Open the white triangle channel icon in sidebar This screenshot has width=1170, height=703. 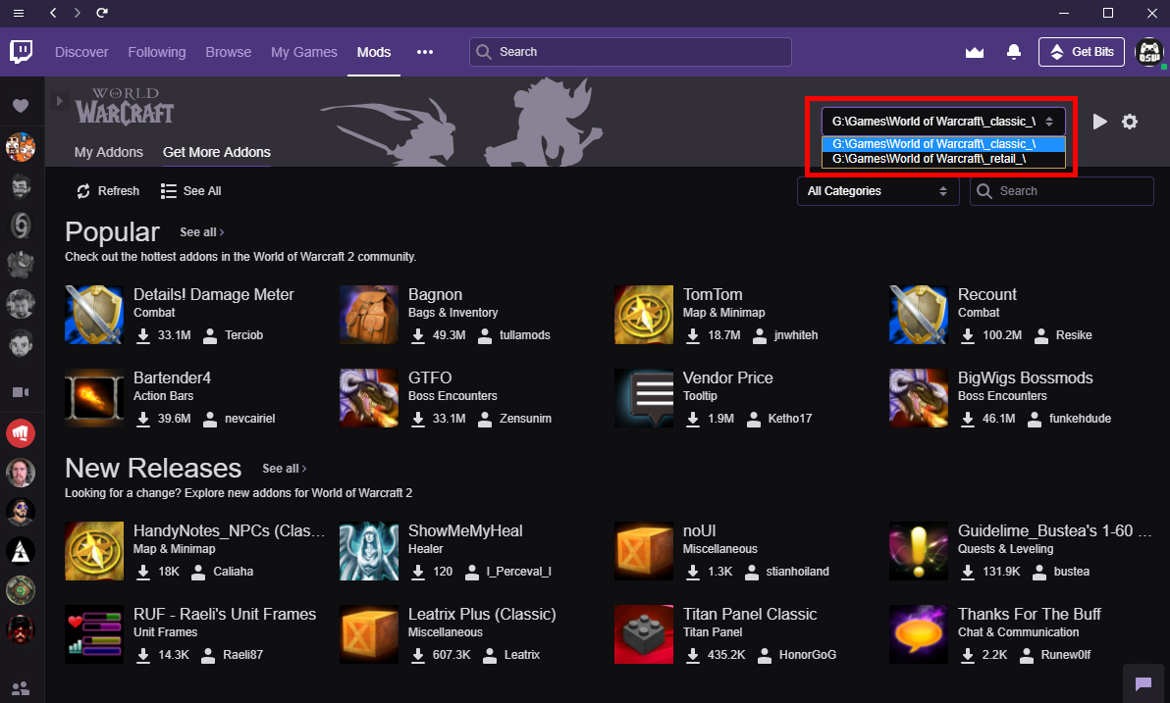(21, 552)
